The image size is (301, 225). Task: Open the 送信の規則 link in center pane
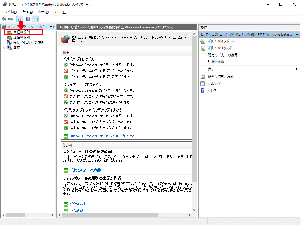pyautogui.click(x=78, y=210)
